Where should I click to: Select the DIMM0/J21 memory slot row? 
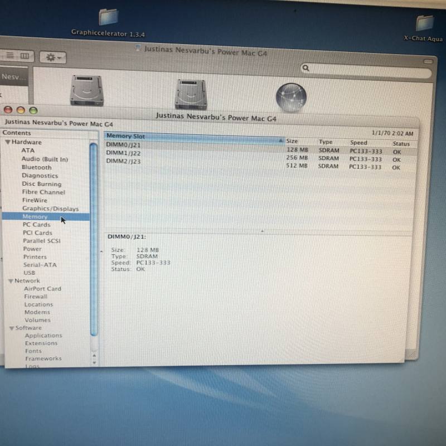(260, 148)
